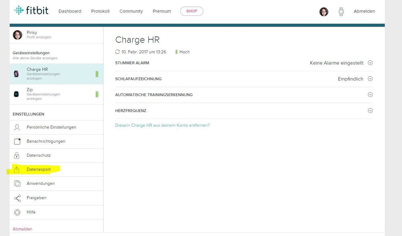Expand the Herzfrequenz section
The width and height of the screenshot is (402, 236).
point(370,111)
